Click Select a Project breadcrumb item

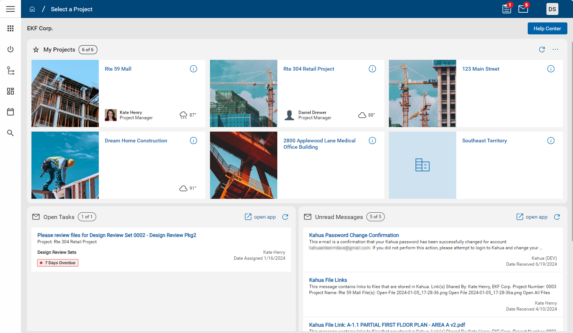[71, 9]
